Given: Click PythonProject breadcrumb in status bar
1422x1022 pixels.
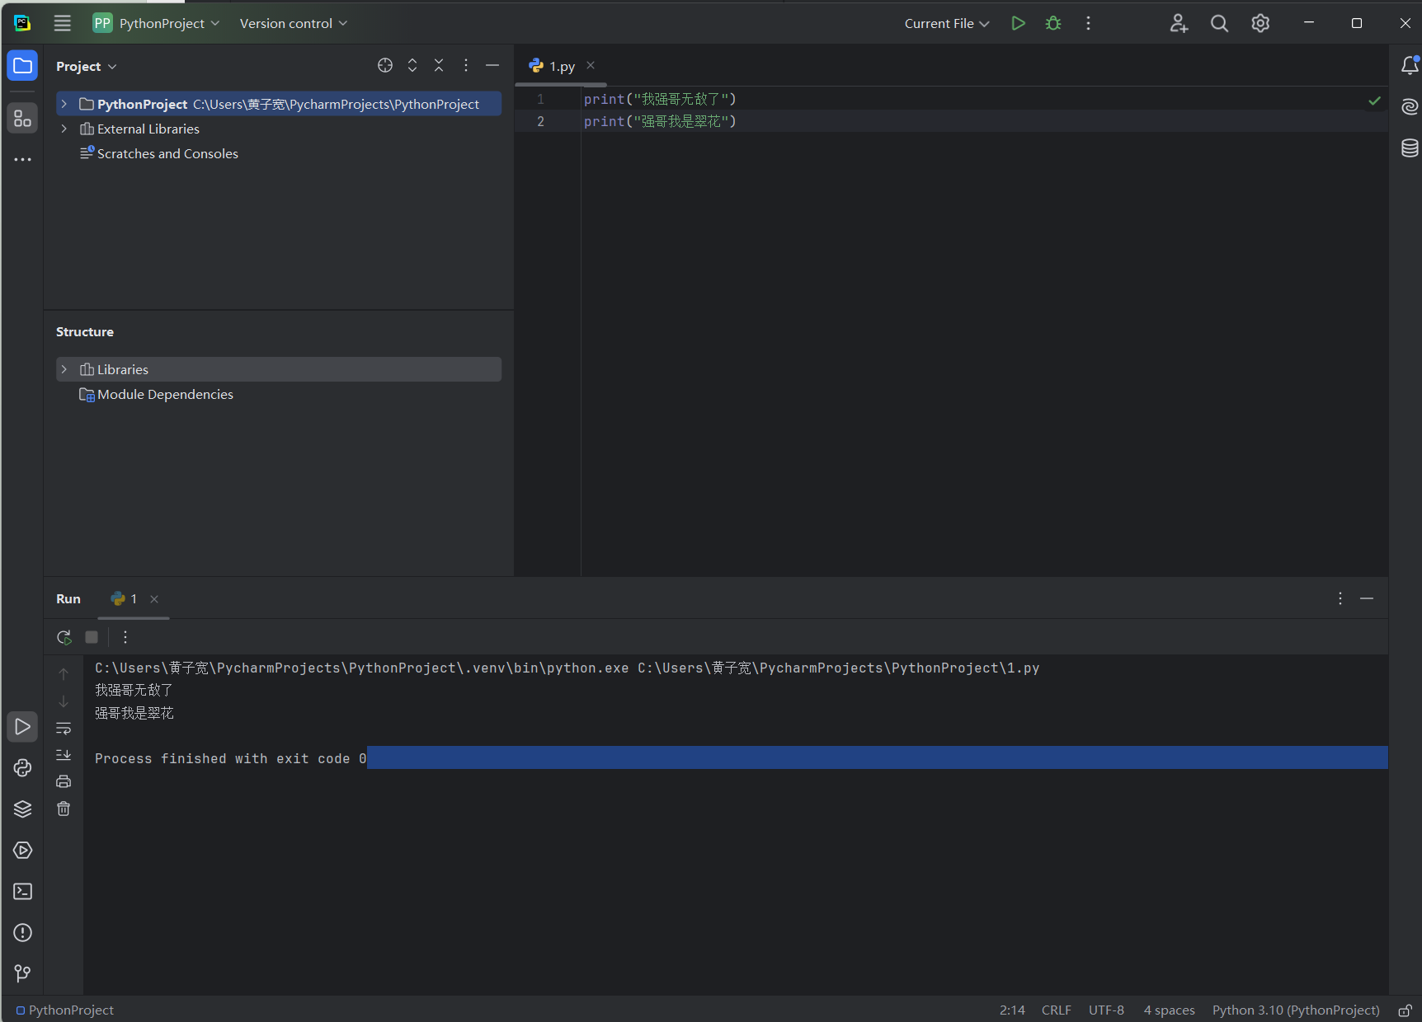Looking at the screenshot, I should pyautogui.click(x=65, y=1010).
